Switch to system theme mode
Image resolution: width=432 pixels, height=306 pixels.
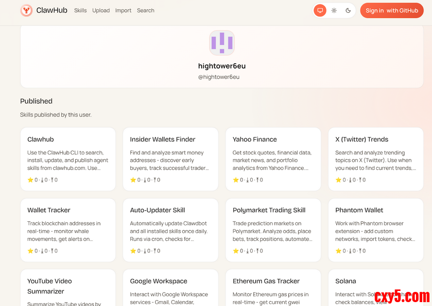[x=320, y=10]
